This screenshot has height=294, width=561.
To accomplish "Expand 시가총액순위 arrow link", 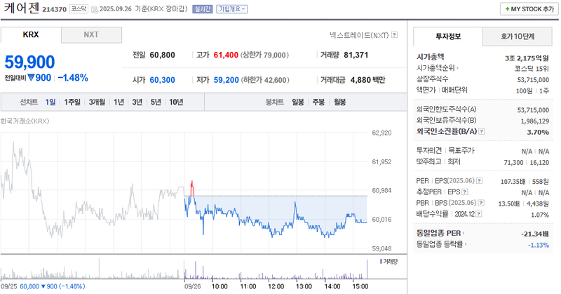I will click(437, 67).
